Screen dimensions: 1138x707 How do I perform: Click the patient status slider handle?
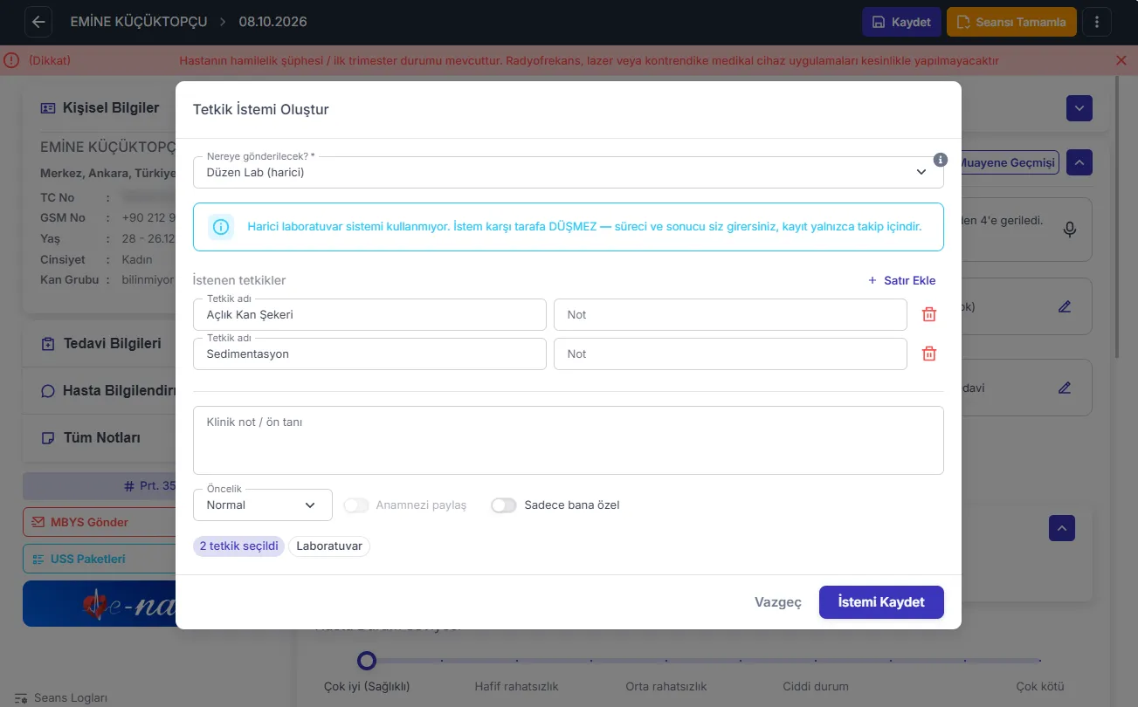point(367,660)
